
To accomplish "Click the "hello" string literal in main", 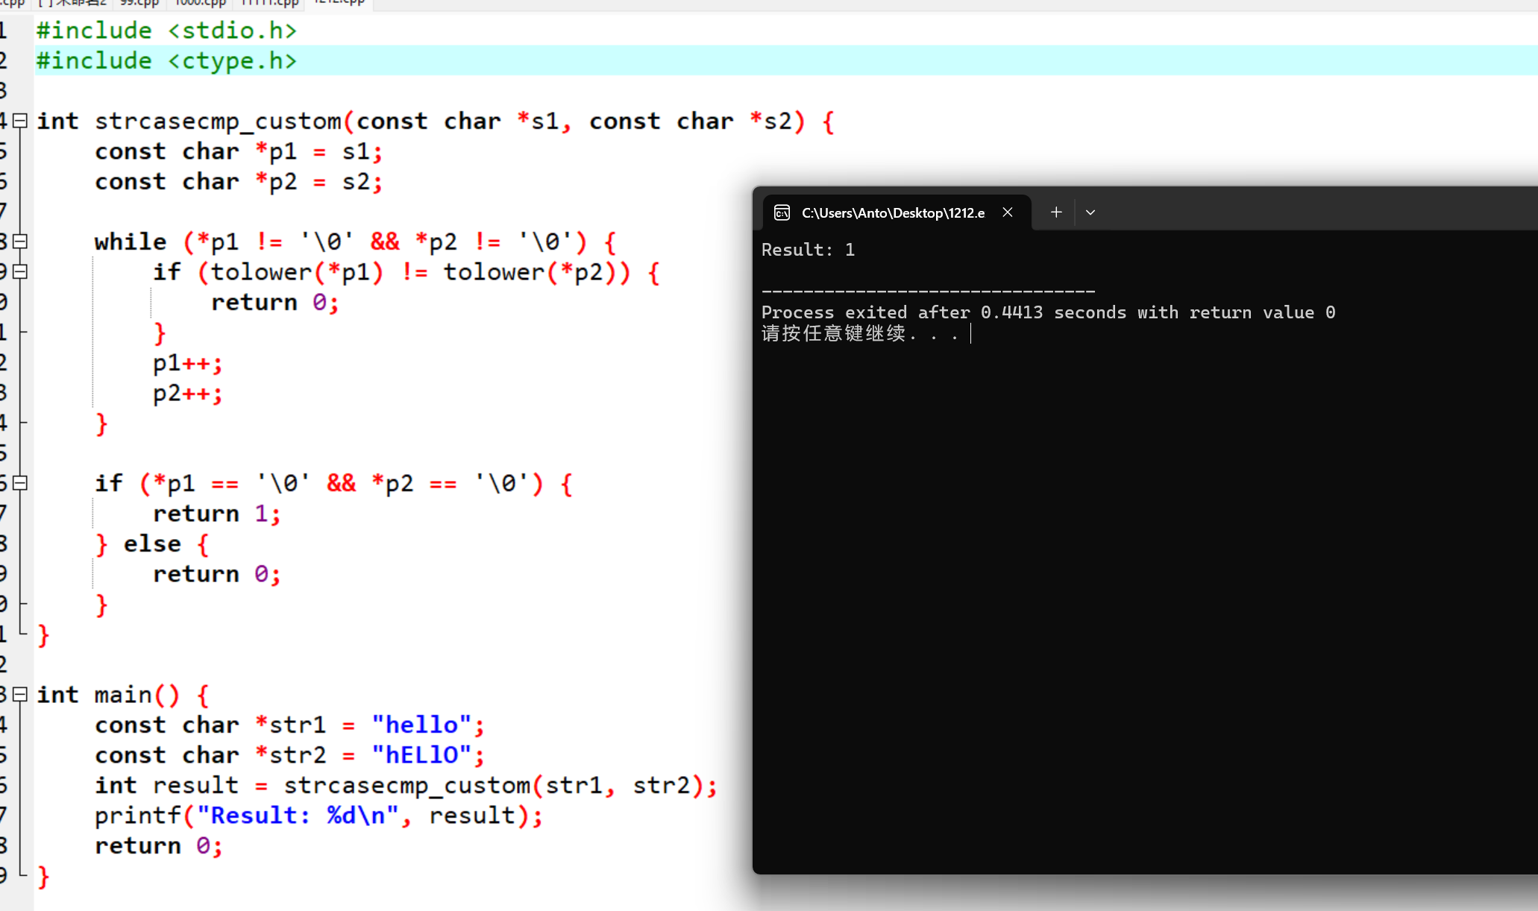I will pyautogui.click(x=421, y=725).
